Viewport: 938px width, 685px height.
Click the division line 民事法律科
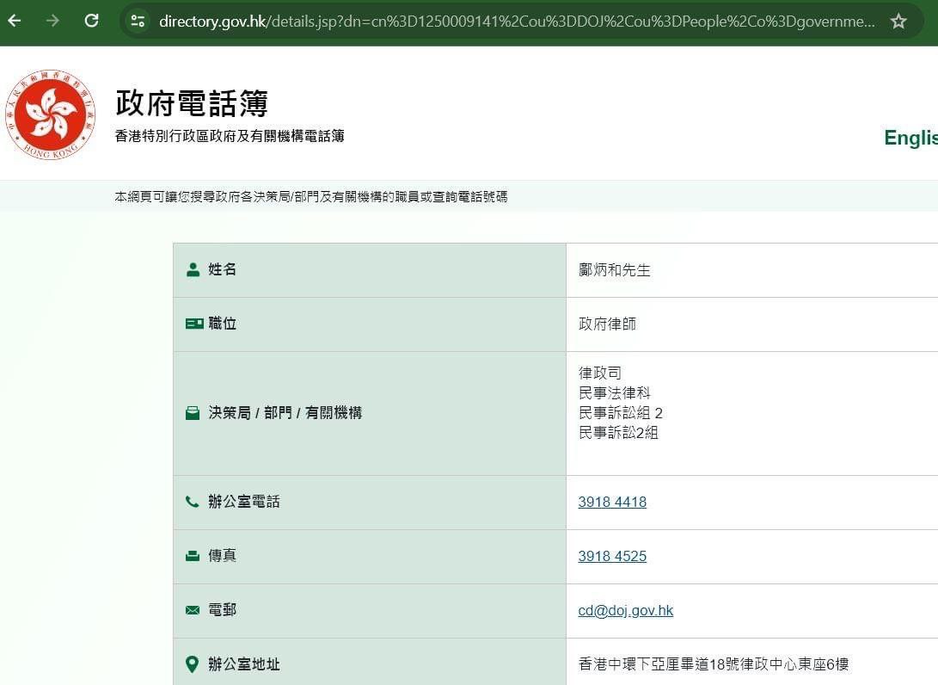[615, 392]
